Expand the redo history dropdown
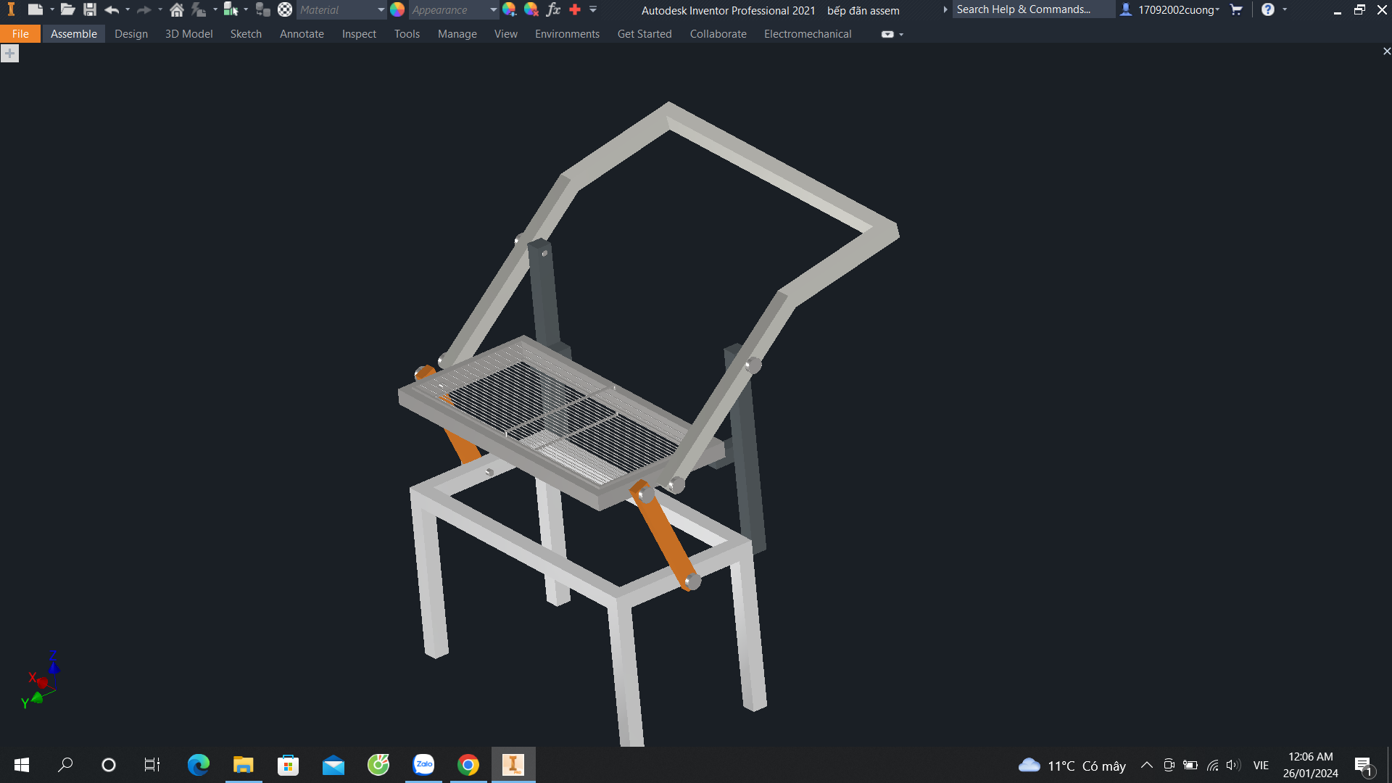This screenshot has height=783, width=1392. coord(160,9)
